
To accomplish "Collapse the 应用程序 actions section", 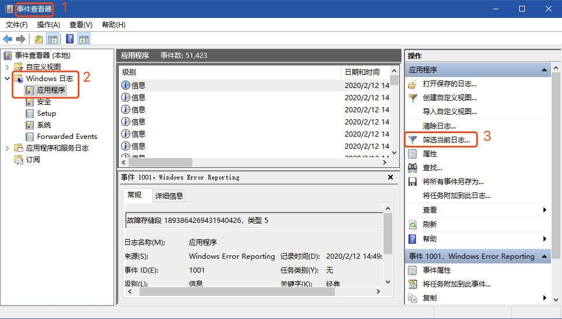I will point(544,70).
